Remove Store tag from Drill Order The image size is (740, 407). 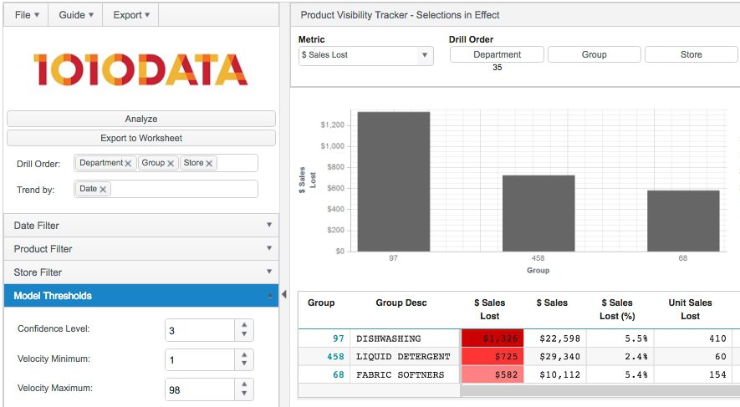(209, 163)
